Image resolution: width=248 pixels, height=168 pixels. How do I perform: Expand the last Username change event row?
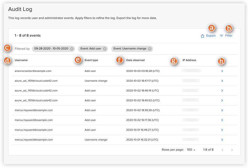pyautogui.click(x=222, y=140)
